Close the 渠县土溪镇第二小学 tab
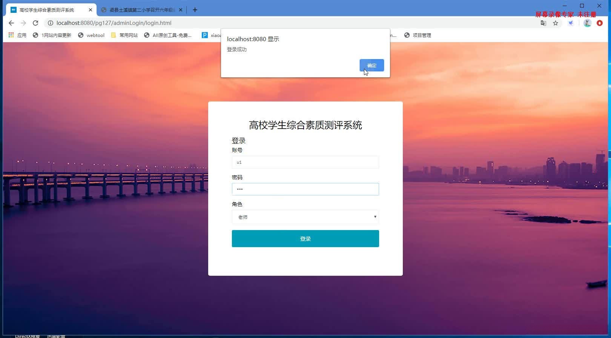Screen dimensions: 611x338 tap(181, 10)
